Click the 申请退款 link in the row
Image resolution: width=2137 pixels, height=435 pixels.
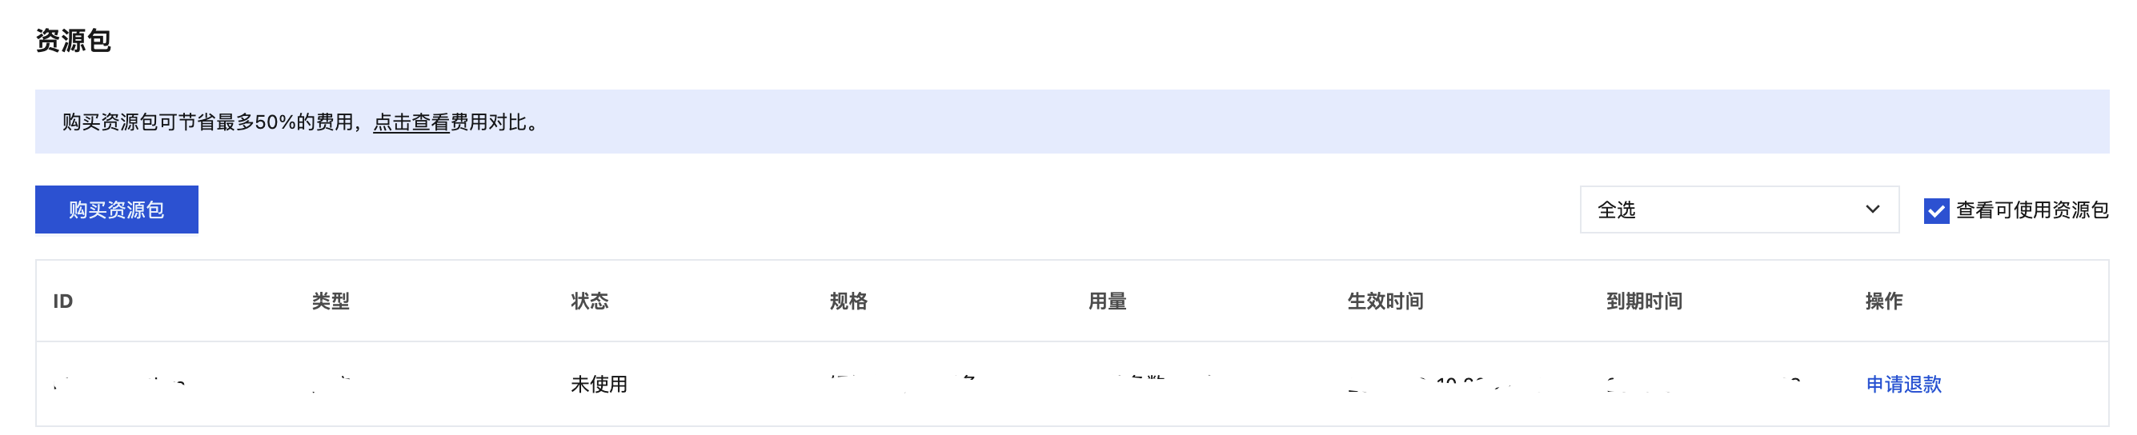tap(1903, 385)
